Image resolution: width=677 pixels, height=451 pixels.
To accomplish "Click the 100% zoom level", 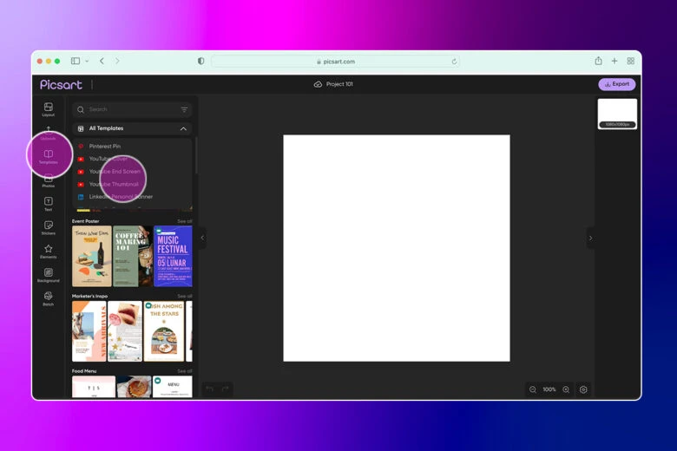I will click(549, 389).
